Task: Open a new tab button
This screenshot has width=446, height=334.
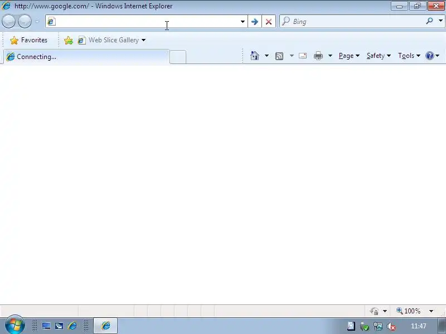Action: [x=178, y=57]
